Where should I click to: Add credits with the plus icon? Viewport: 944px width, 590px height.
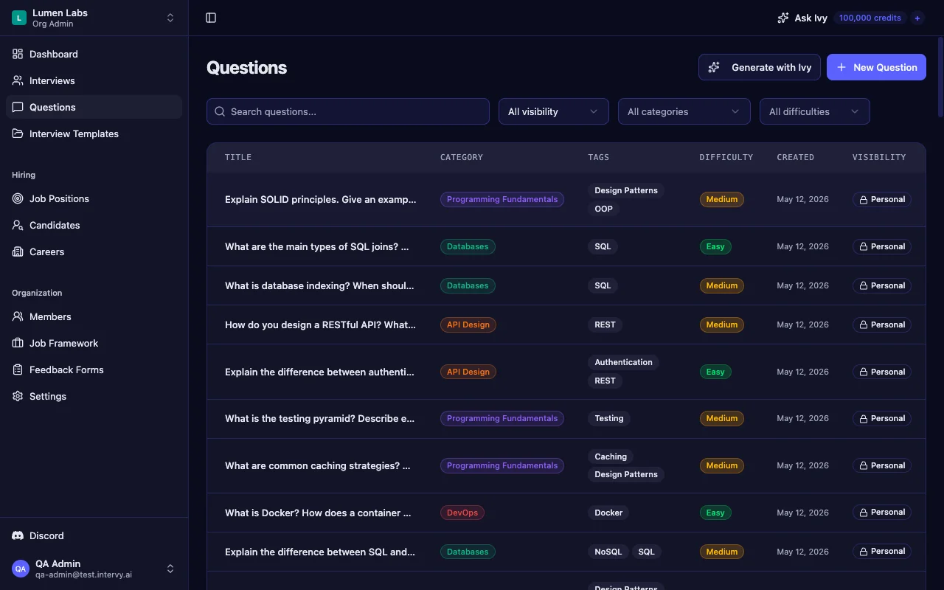(x=917, y=18)
